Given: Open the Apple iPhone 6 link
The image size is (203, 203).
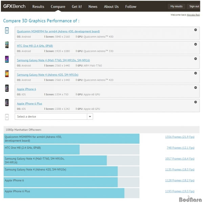Looking at the screenshot, I should (26, 89).
